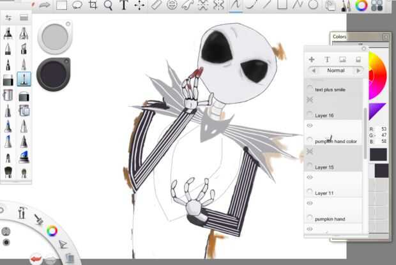Click the rightmost icon in the Layers panel header
The width and height of the screenshot is (396, 265).
[358, 59]
